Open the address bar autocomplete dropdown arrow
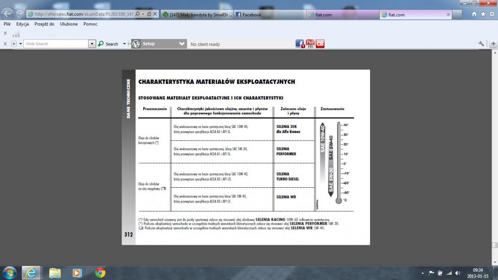 [143, 14]
